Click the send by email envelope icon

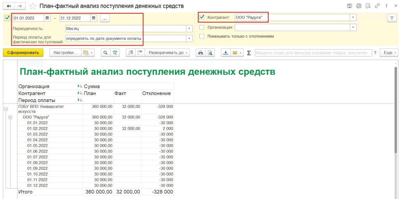click(x=235, y=53)
